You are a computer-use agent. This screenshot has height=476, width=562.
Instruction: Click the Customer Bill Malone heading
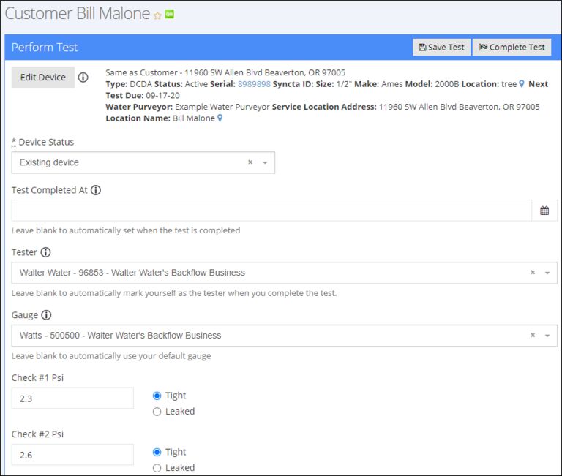pyautogui.click(x=77, y=14)
